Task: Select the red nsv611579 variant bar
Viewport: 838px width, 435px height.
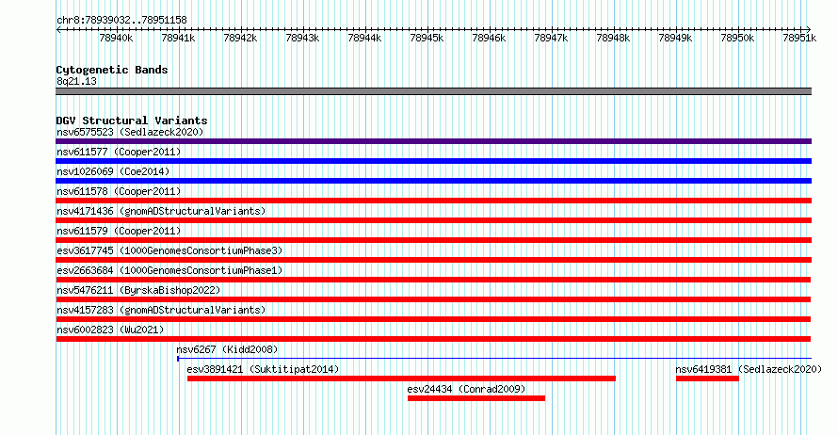Action: coord(433,240)
